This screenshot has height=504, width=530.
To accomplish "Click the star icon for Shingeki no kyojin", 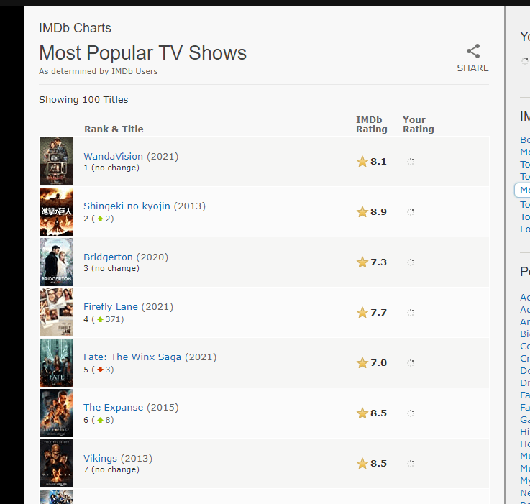I will 362,212.
